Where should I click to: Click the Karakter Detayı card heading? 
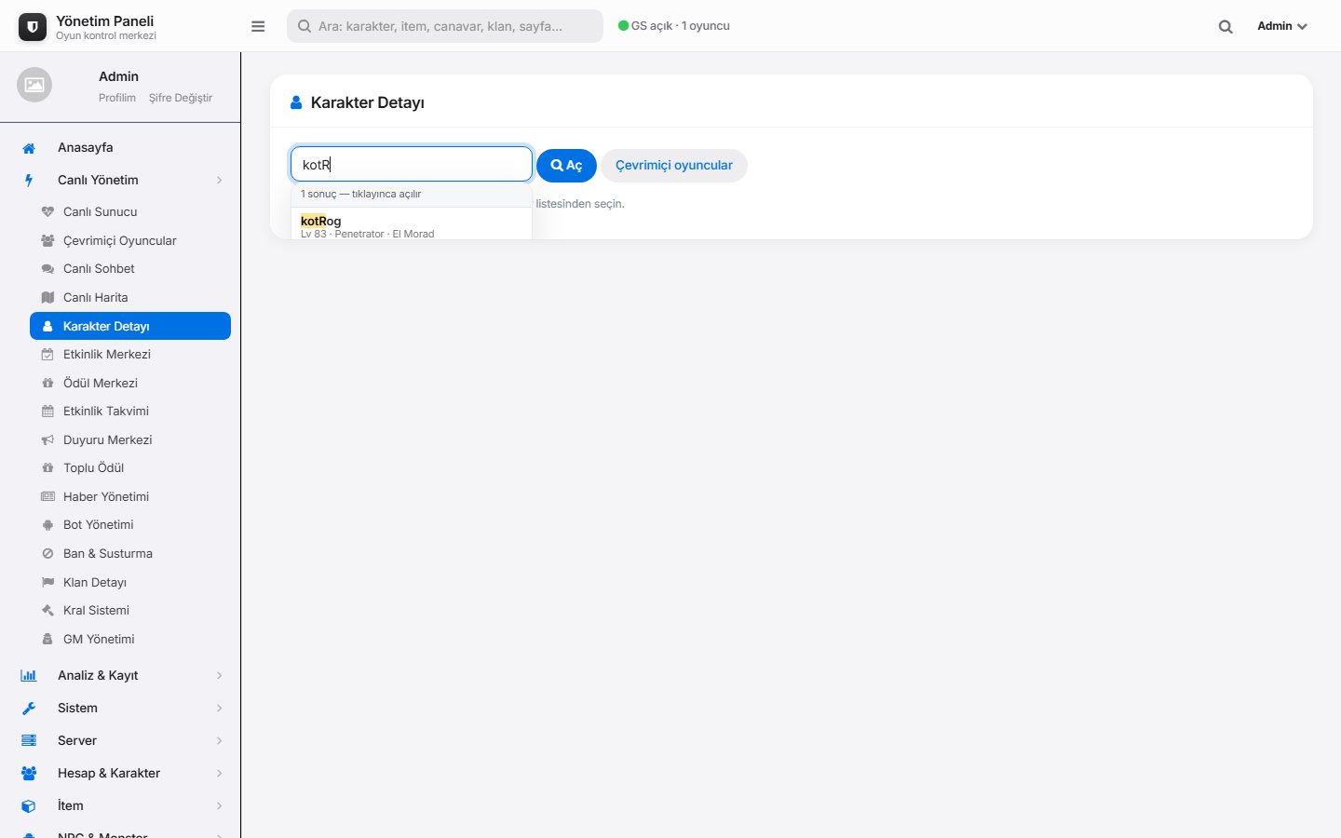pos(367,102)
